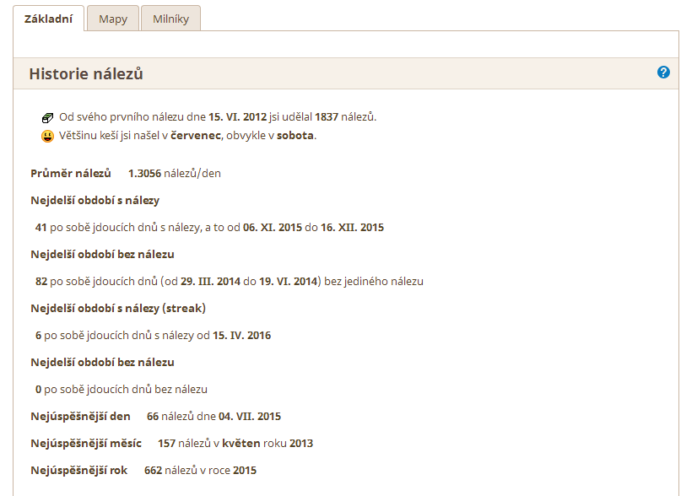Screen dimensions: 681x496
Task: Click the best month name květen
Action: coord(241,443)
